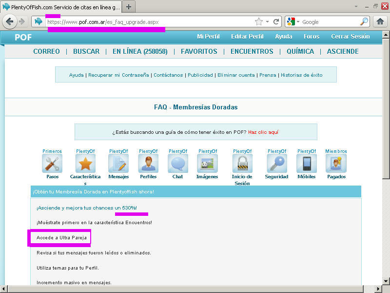390x293 pixels.
Task: Expand the tab list dropdown arrow
Action: click(356, 6)
